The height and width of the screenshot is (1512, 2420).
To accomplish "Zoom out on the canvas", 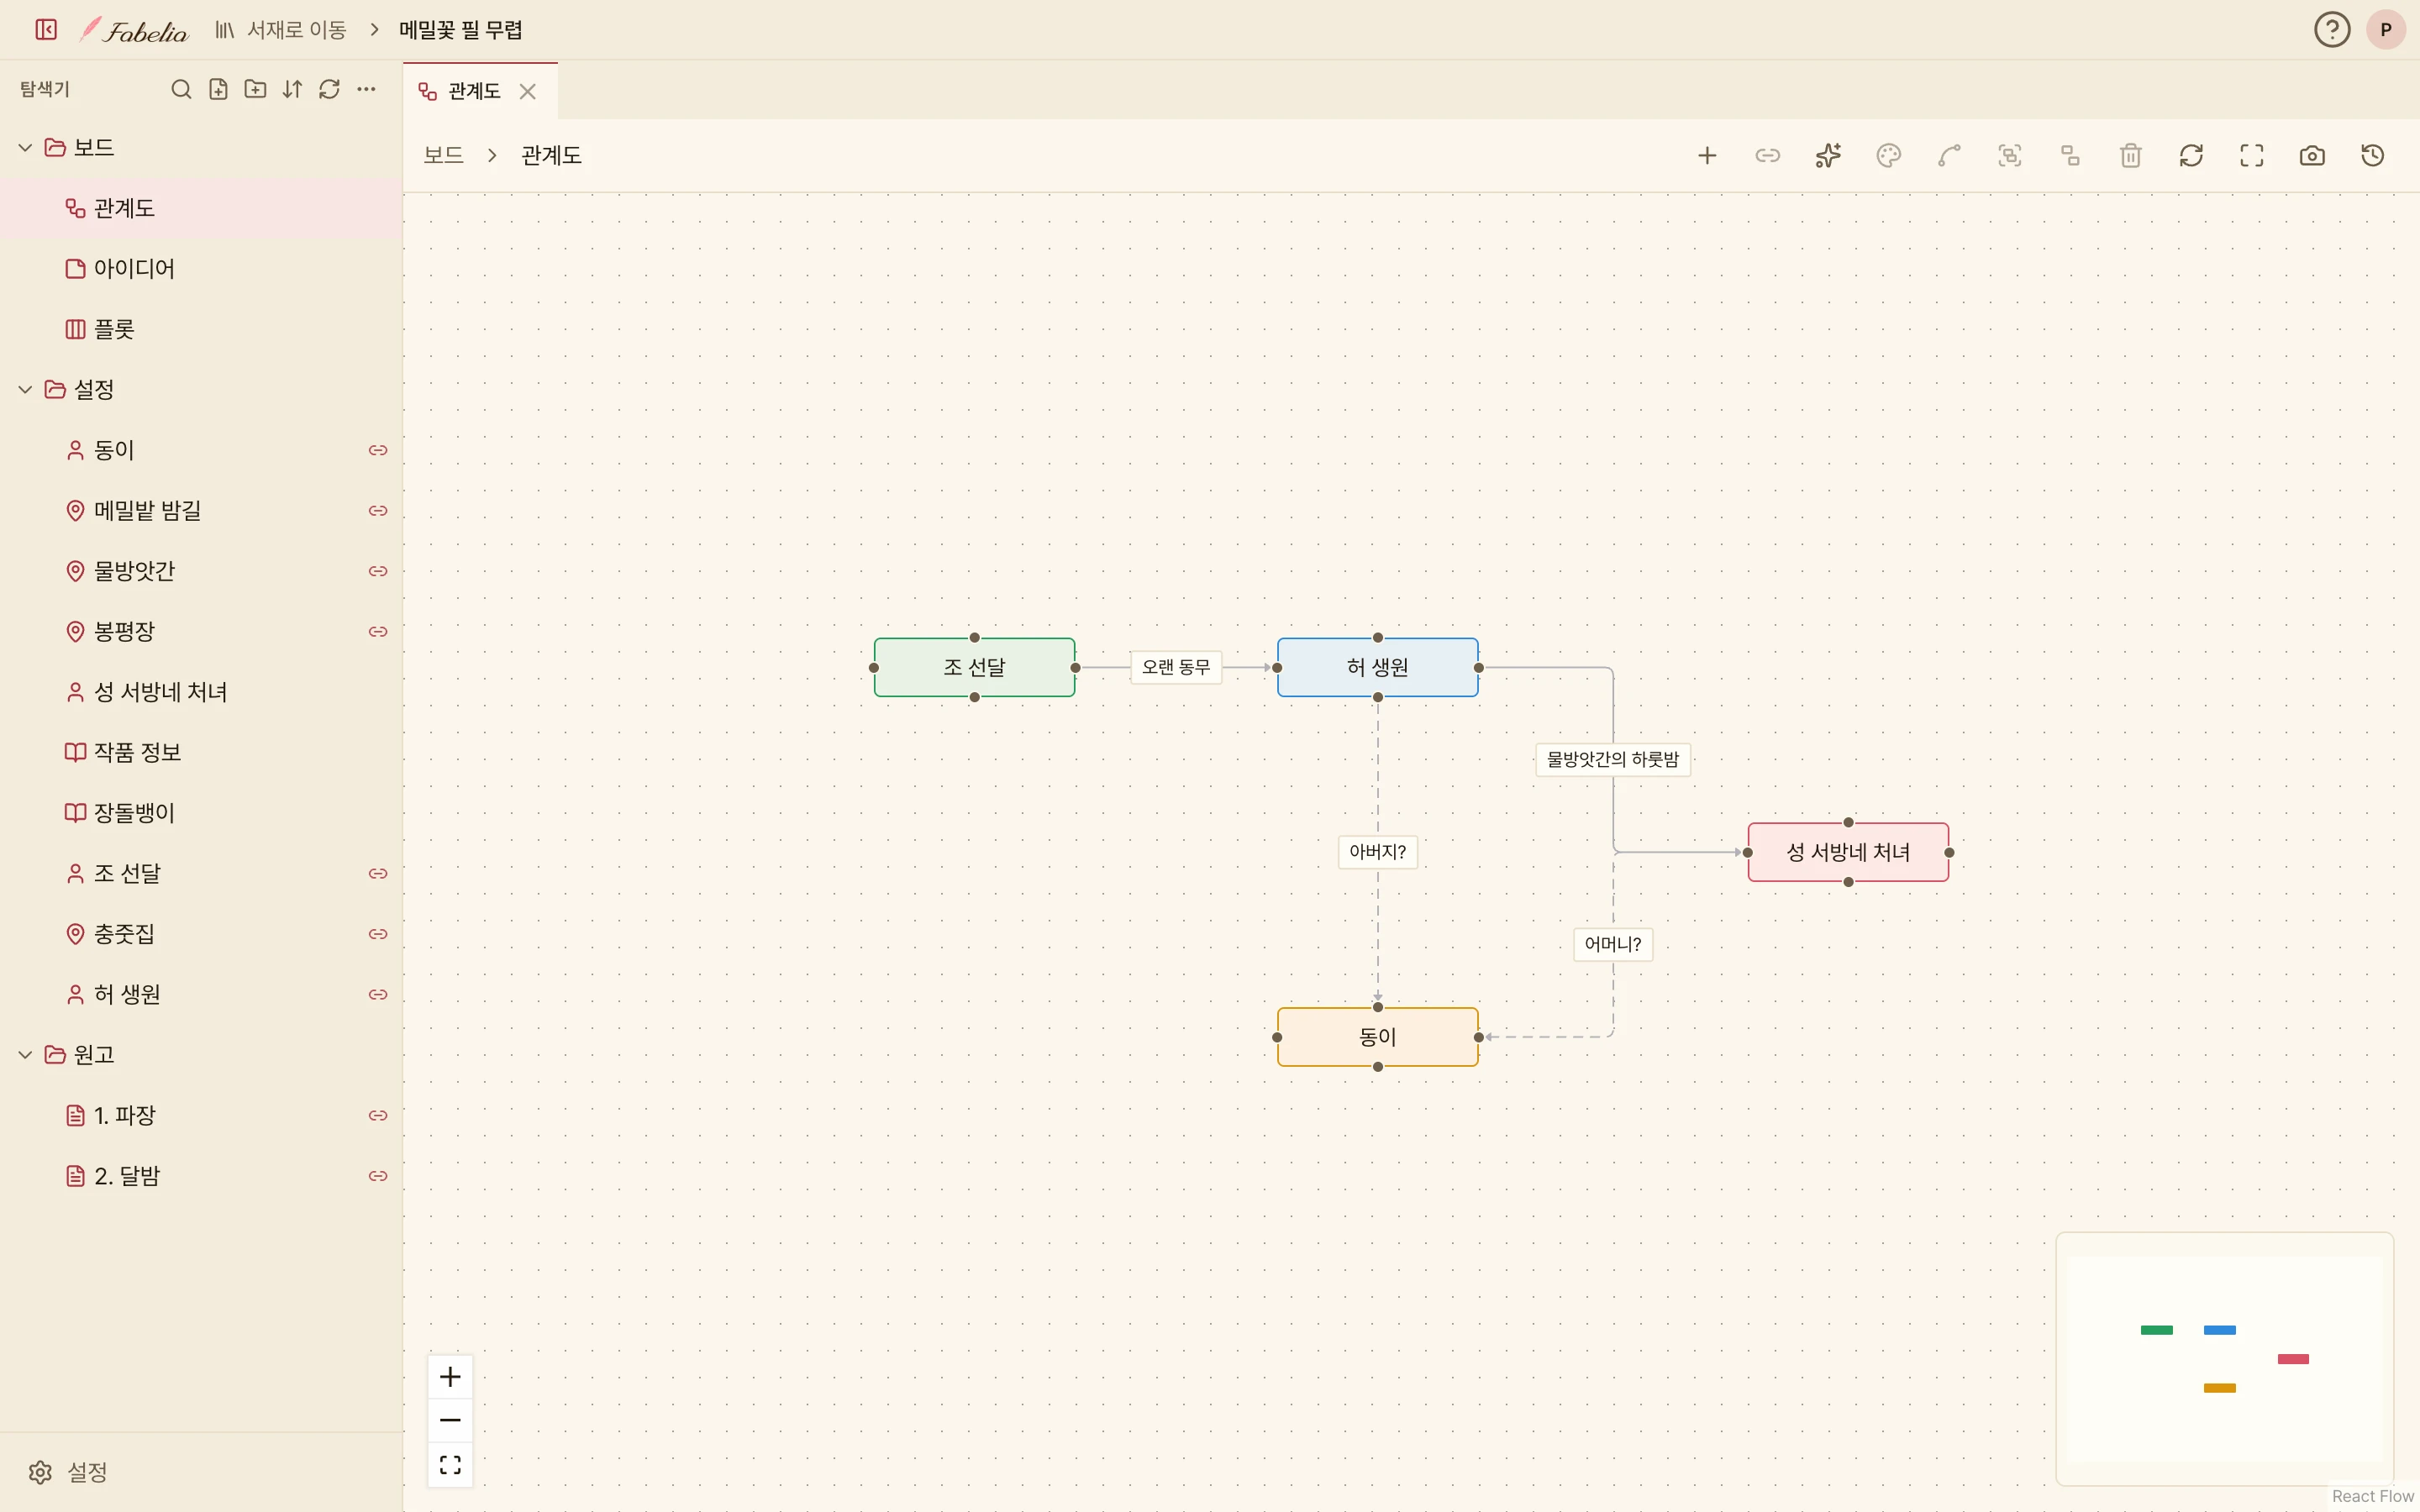I will click(450, 1420).
